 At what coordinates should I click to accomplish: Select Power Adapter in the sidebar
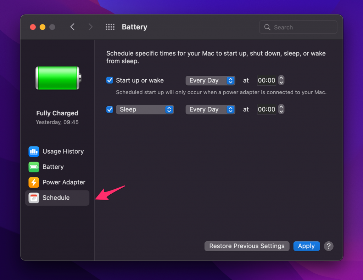coord(64,182)
